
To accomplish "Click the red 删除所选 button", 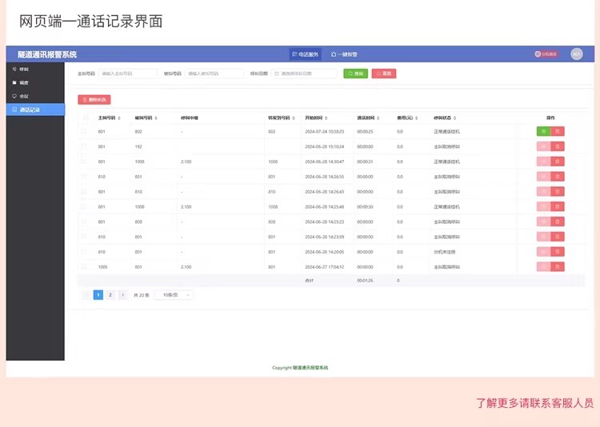I will [94, 100].
